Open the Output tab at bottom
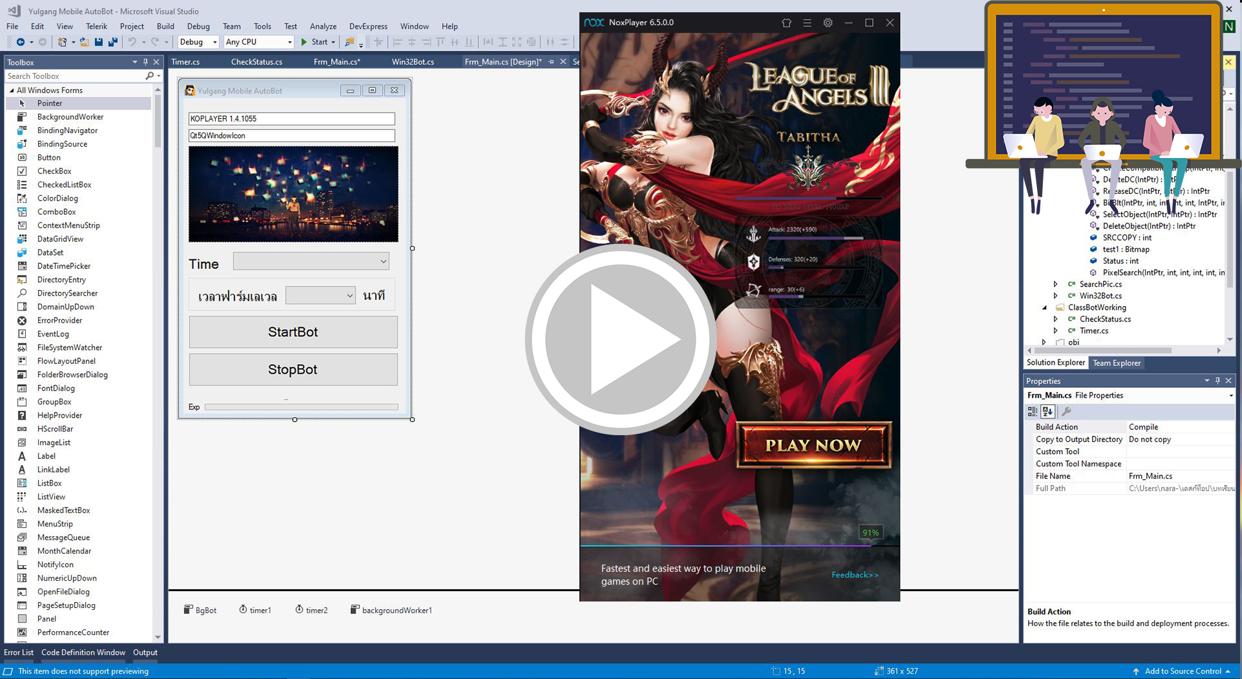 145,653
